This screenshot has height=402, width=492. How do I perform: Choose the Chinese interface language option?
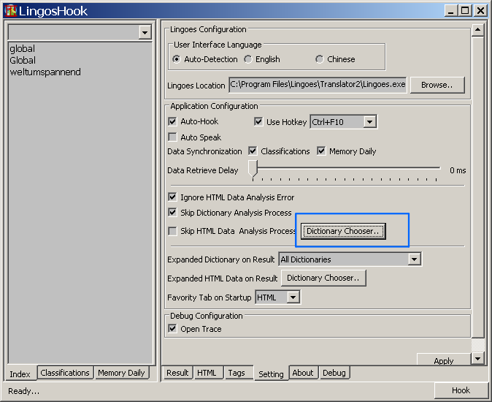(x=320, y=59)
